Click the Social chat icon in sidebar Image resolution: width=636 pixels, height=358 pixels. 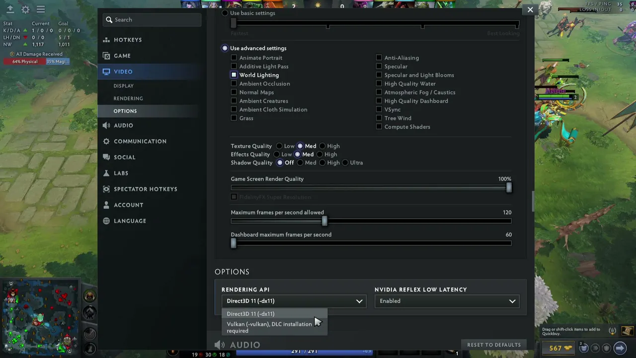coord(106,157)
